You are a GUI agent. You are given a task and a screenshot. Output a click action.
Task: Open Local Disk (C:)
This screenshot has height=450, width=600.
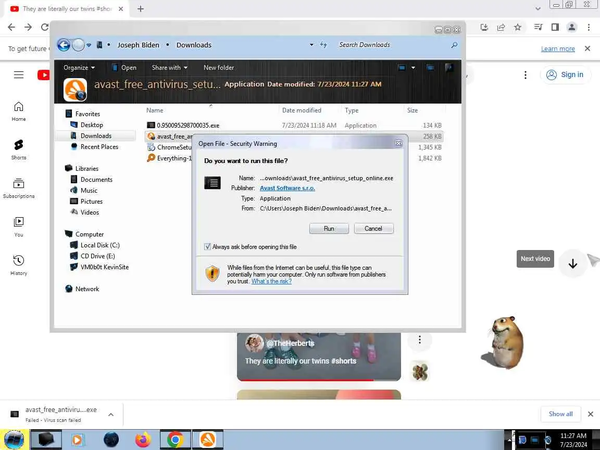click(100, 245)
